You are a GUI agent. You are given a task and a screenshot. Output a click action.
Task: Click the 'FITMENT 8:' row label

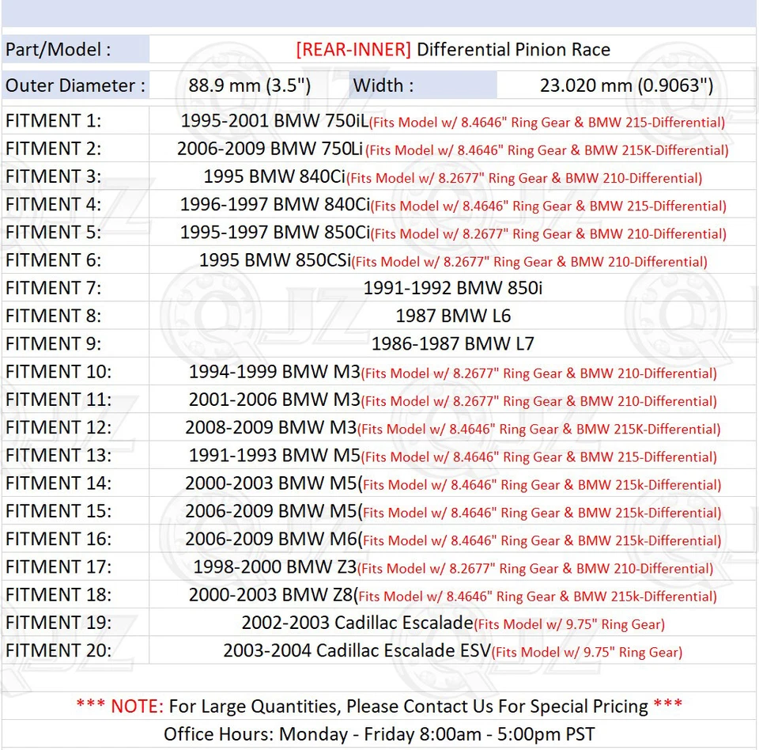click(x=54, y=316)
